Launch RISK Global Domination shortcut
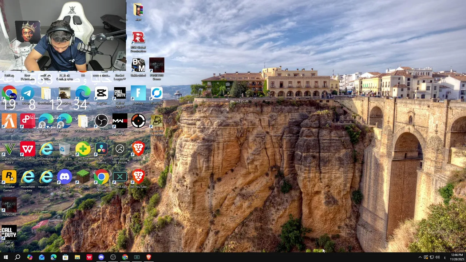466x262 pixels. click(138, 42)
